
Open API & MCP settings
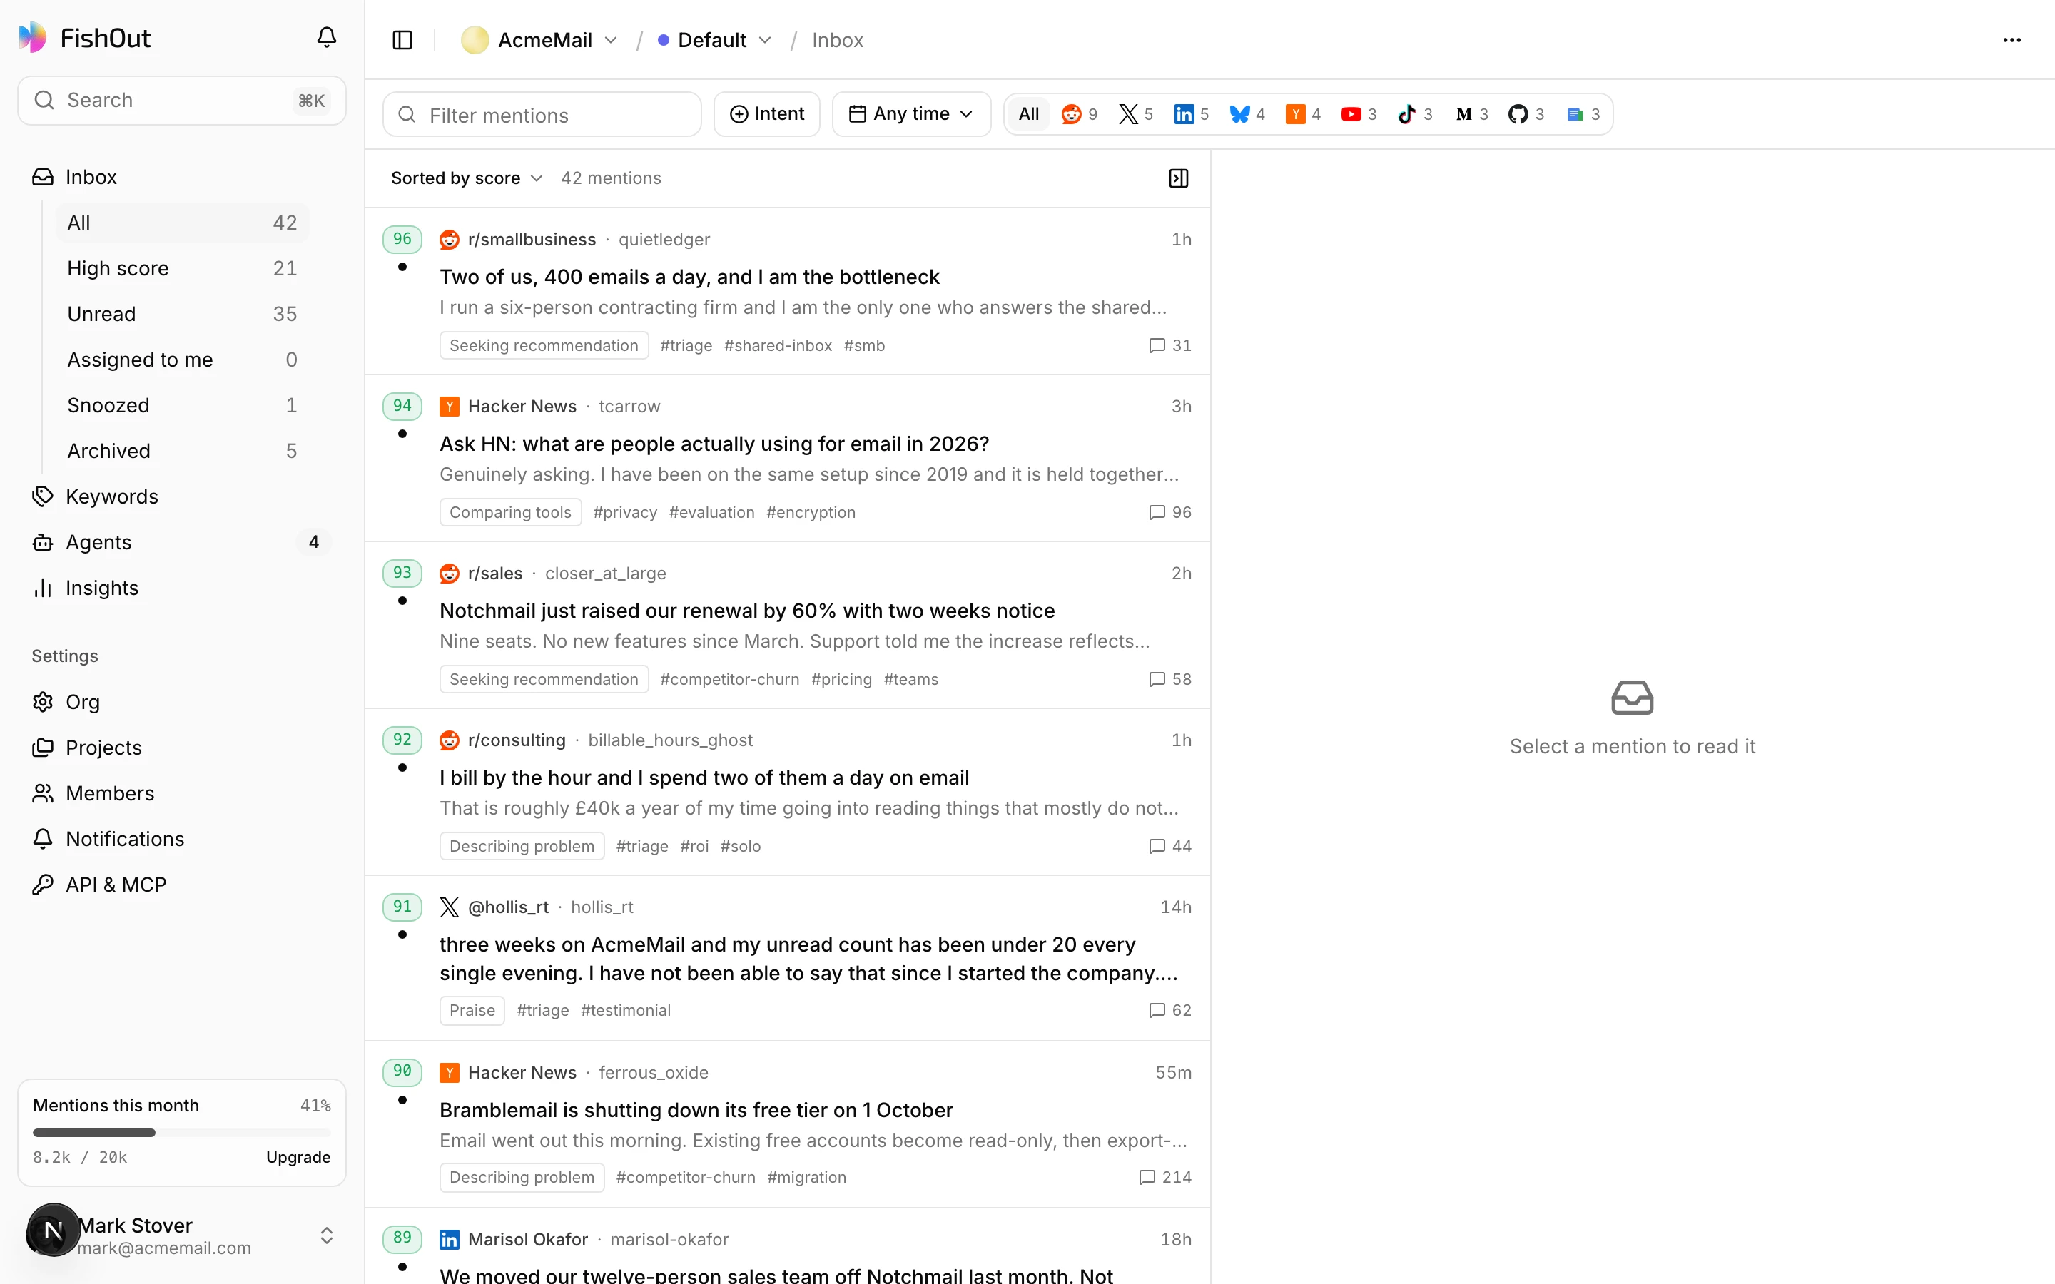coord(182,885)
